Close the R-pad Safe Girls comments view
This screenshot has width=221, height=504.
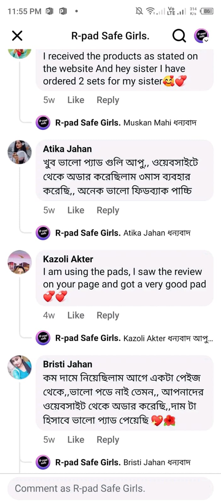pos(17,36)
